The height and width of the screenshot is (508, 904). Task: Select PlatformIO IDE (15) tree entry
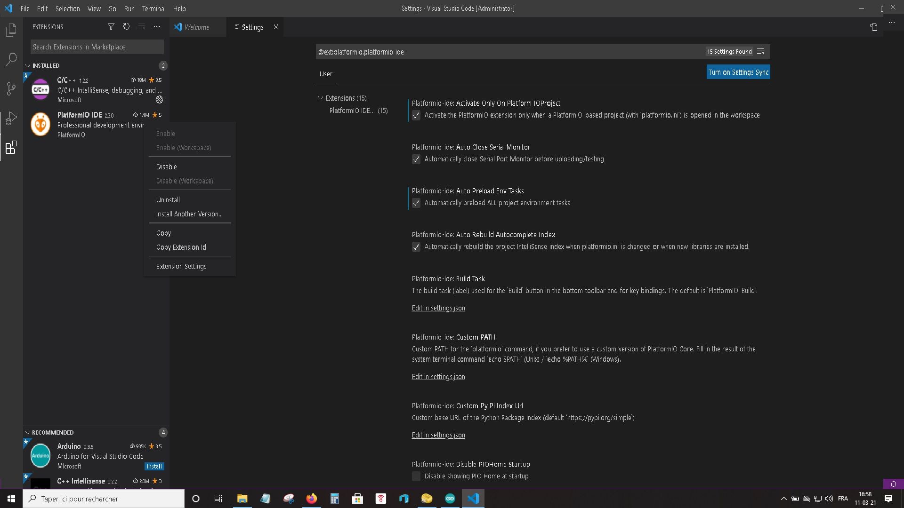(x=358, y=111)
